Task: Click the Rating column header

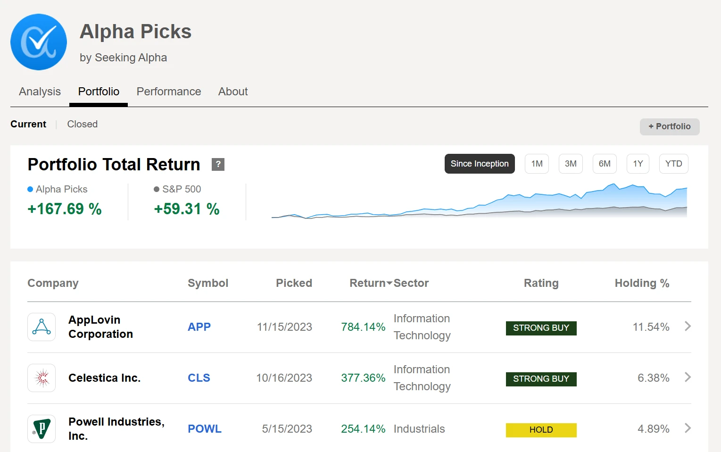Action: click(x=541, y=283)
